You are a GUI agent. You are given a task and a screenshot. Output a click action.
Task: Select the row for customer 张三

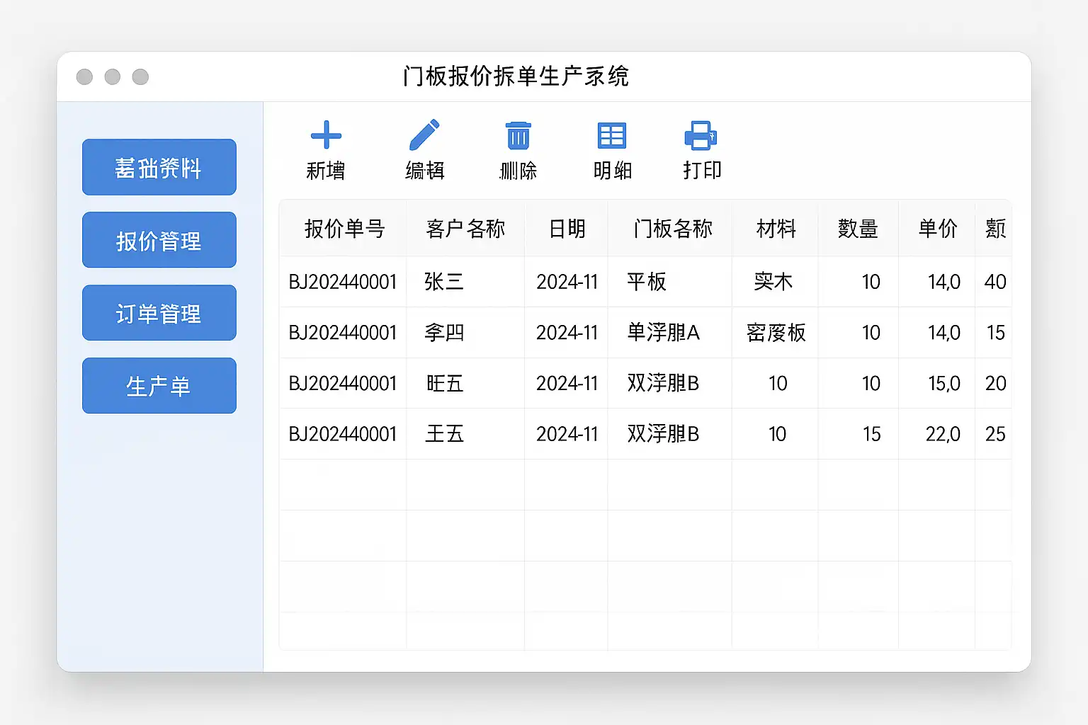point(645,282)
